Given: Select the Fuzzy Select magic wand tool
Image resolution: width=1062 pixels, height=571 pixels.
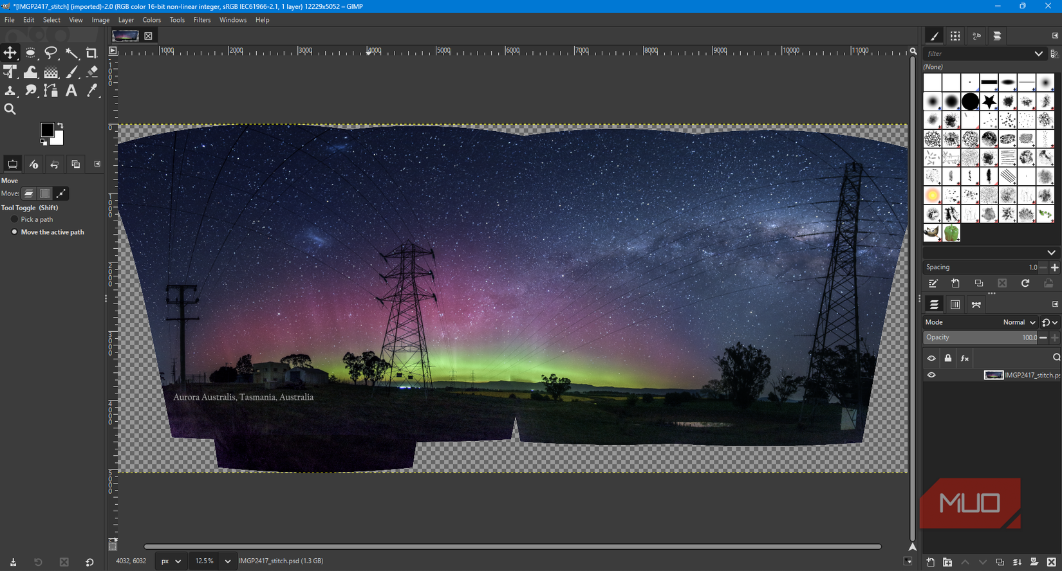Looking at the screenshot, I should tap(71, 53).
